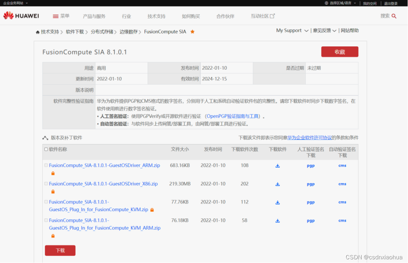The image size is (408, 263).
Task: Check the GuestOSDriver_X86.zip checkbox
Action: [x=46, y=184]
